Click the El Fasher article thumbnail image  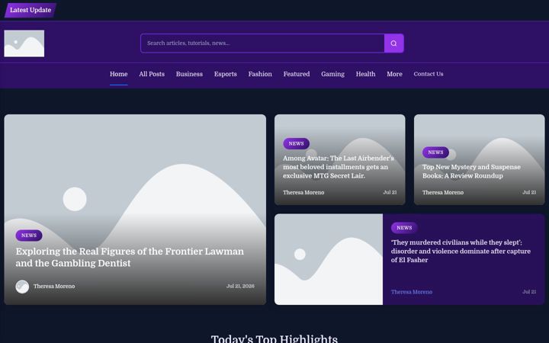(x=329, y=259)
